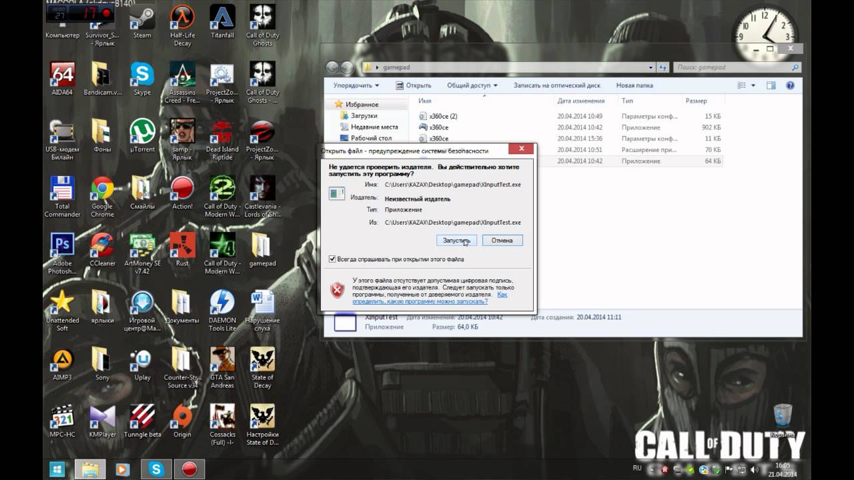
Task: Expand the address bar history dropdown
Action: pyautogui.click(x=651, y=67)
